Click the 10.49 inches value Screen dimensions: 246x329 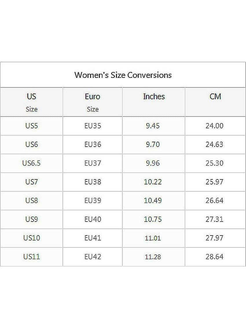point(153,201)
